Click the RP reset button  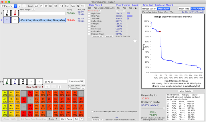(x=46, y=6)
